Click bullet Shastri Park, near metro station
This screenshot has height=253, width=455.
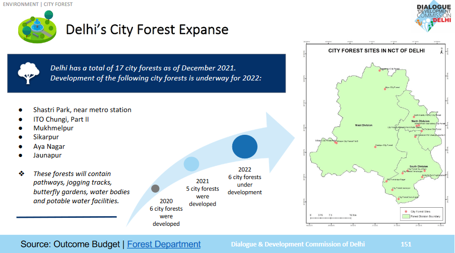click(82, 110)
